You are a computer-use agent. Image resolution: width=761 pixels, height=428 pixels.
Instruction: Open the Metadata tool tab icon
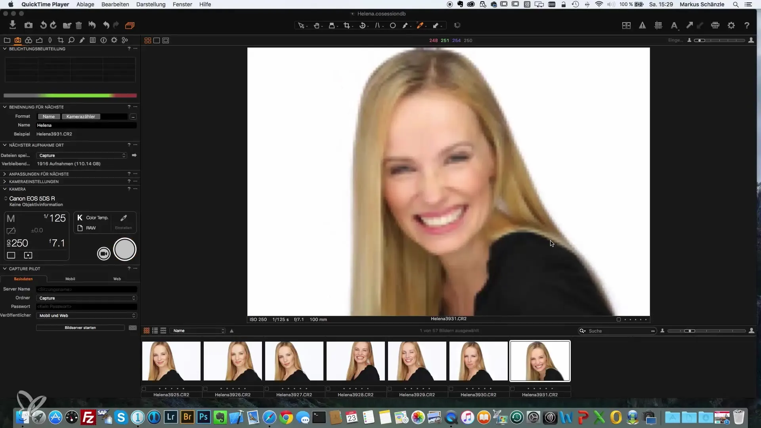coord(103,40)
